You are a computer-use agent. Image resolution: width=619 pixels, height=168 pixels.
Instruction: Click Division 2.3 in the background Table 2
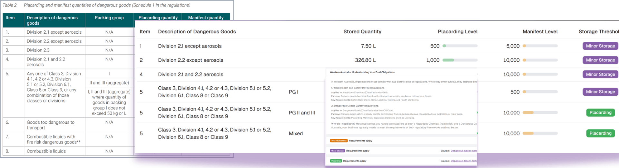coord(38,50)
